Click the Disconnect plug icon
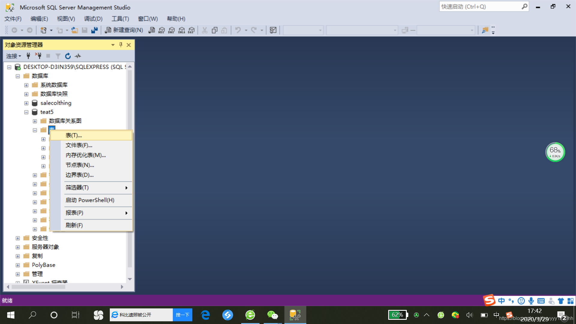 click(38, 56)
